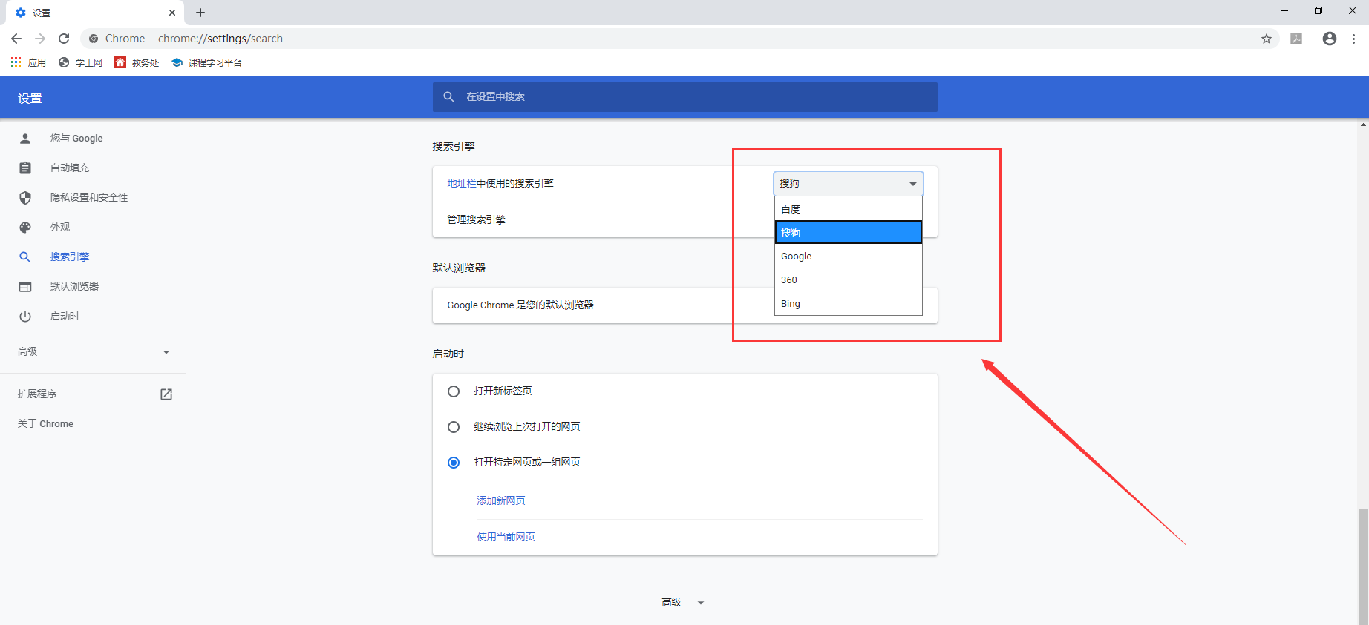Select 继续浏览上次打开的网页 radio option
The height and width of the screenshot is (625, 1369).
[454, 427]
